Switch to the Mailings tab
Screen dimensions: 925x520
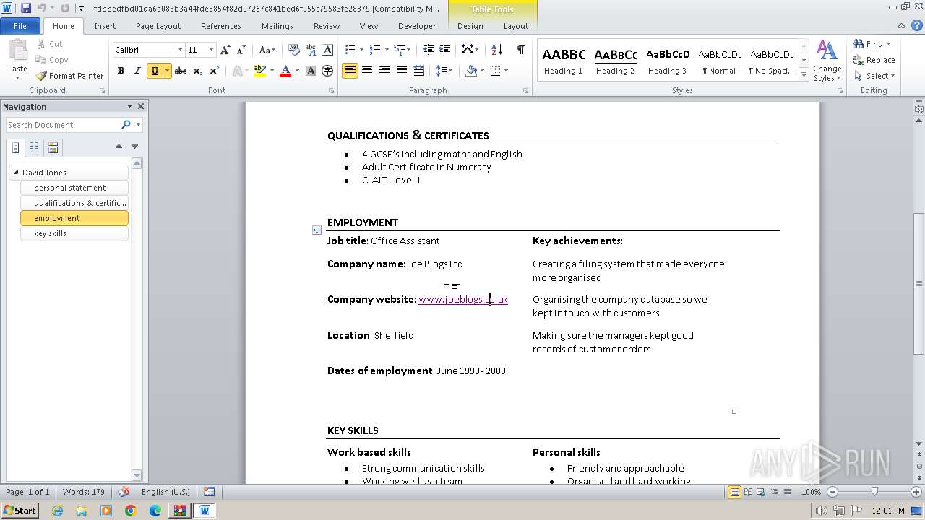[277, 26]
